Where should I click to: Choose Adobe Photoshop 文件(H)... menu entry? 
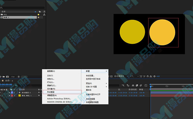(x=61, y=99)
